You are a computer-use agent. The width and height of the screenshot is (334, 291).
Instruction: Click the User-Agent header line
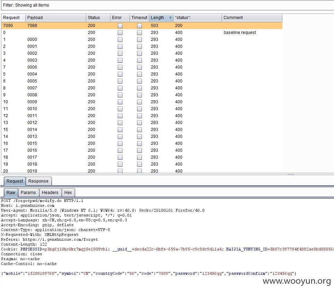coord(103,210)
